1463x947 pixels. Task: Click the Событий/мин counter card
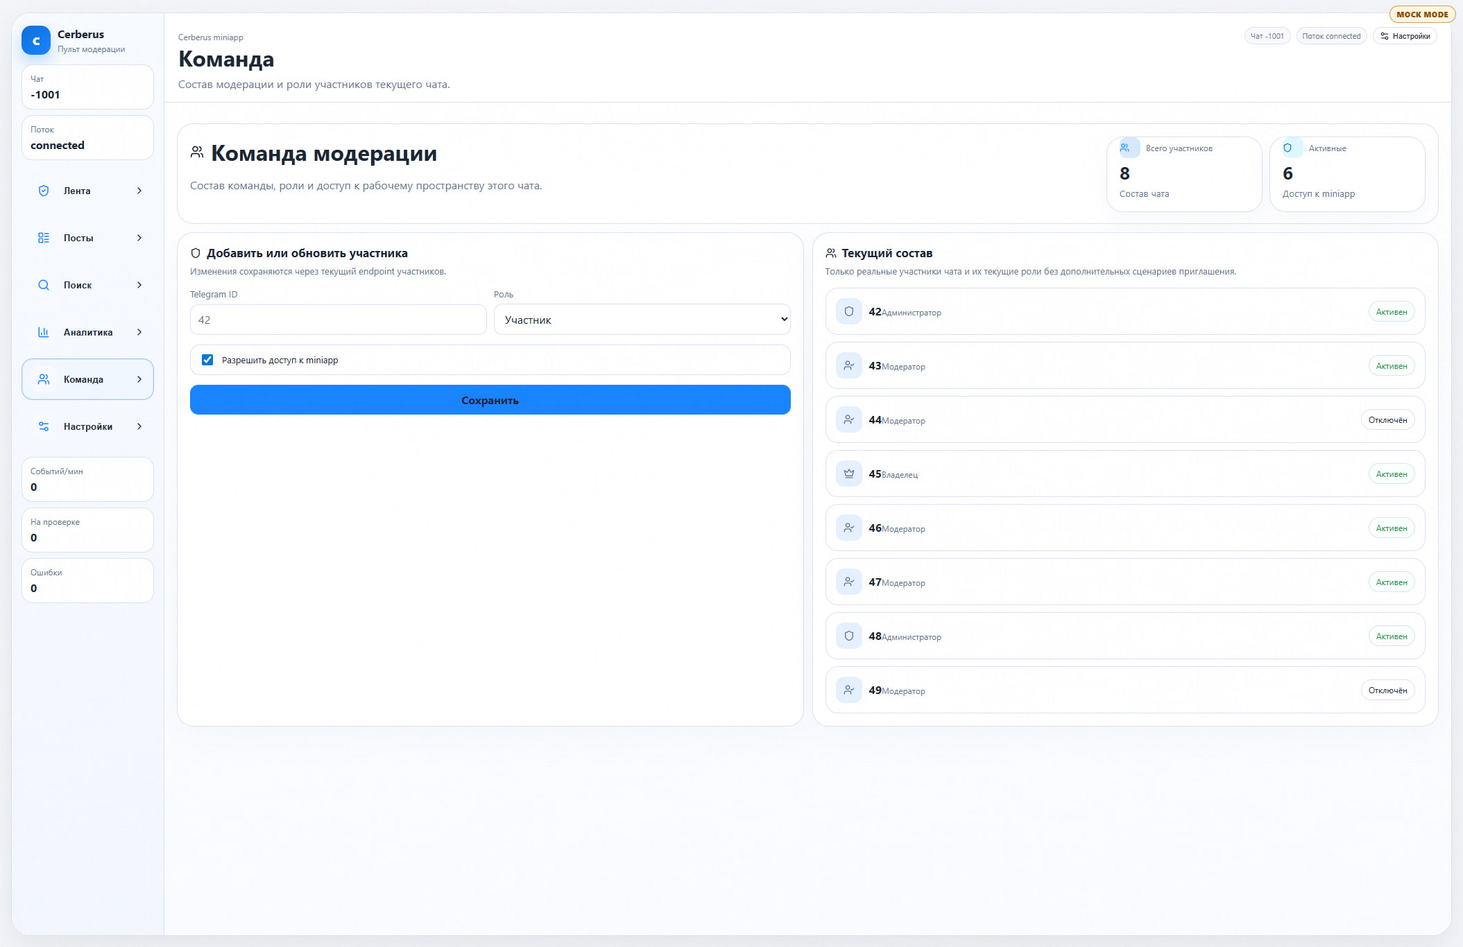pos(87,479)
